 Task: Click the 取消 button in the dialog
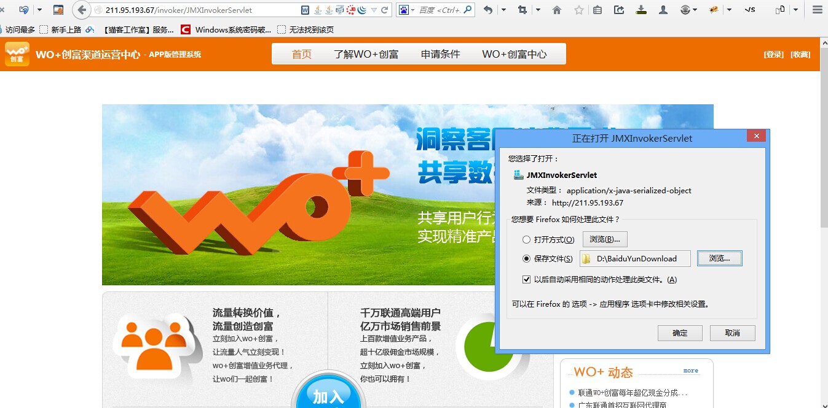point(732,333)
